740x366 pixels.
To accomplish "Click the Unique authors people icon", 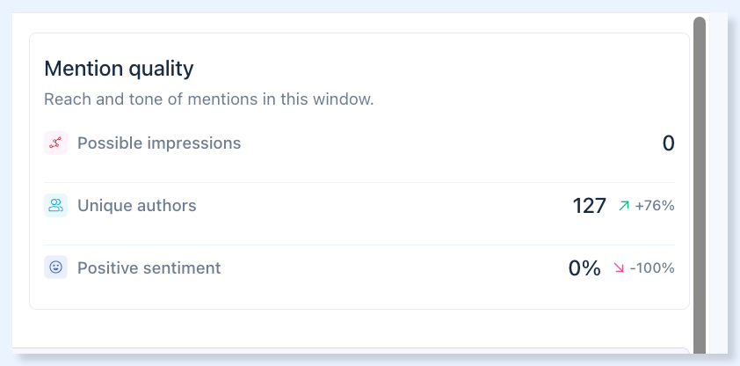I will (55, 205).
